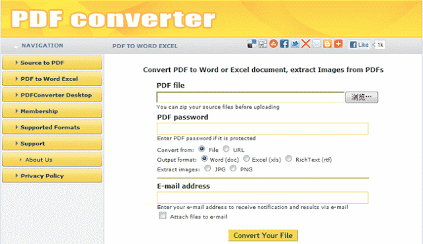Expand arrow beside PDF to Word Excel
This screenshot has width=423, height=244.
17,78
